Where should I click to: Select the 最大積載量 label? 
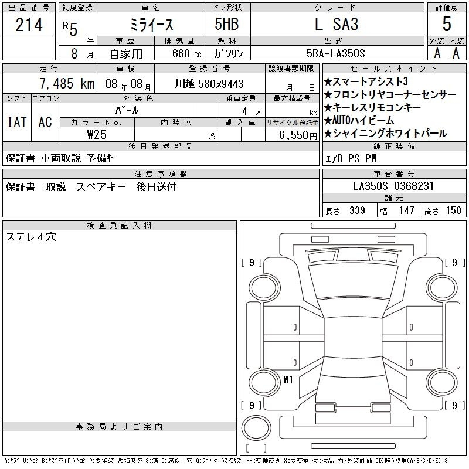coord(292,98)
